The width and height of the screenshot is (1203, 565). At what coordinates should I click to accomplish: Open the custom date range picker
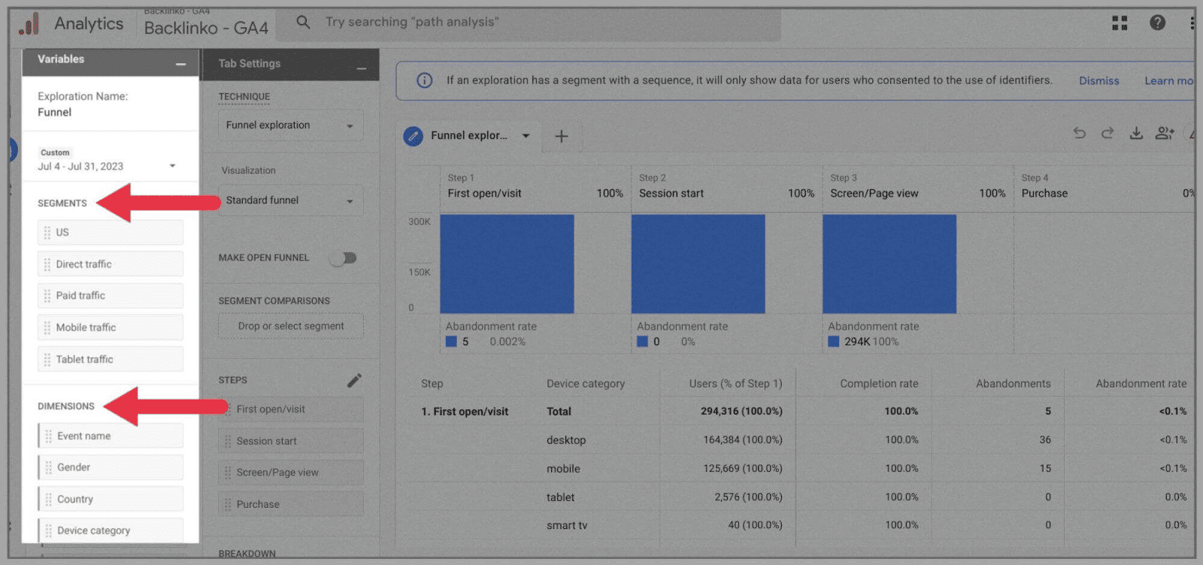[x=107, y=166]
